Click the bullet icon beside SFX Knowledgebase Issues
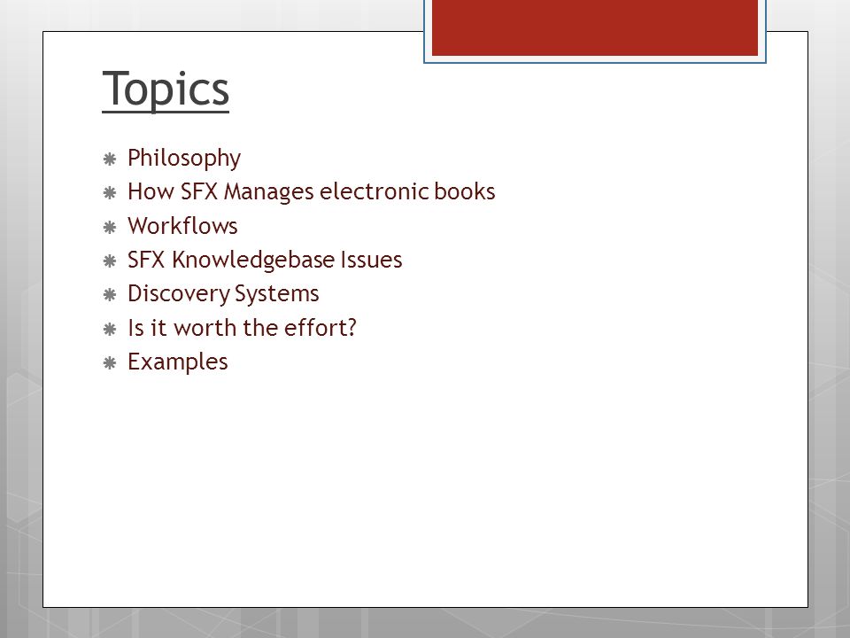The image size is (850, 638). (110, 261)
